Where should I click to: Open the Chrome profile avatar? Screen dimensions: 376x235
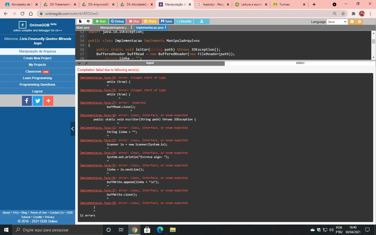(x=362, y=14)
